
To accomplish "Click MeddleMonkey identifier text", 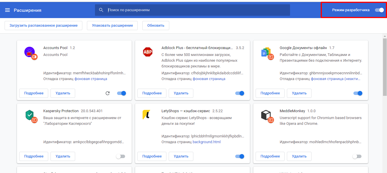I will [321, 142].
